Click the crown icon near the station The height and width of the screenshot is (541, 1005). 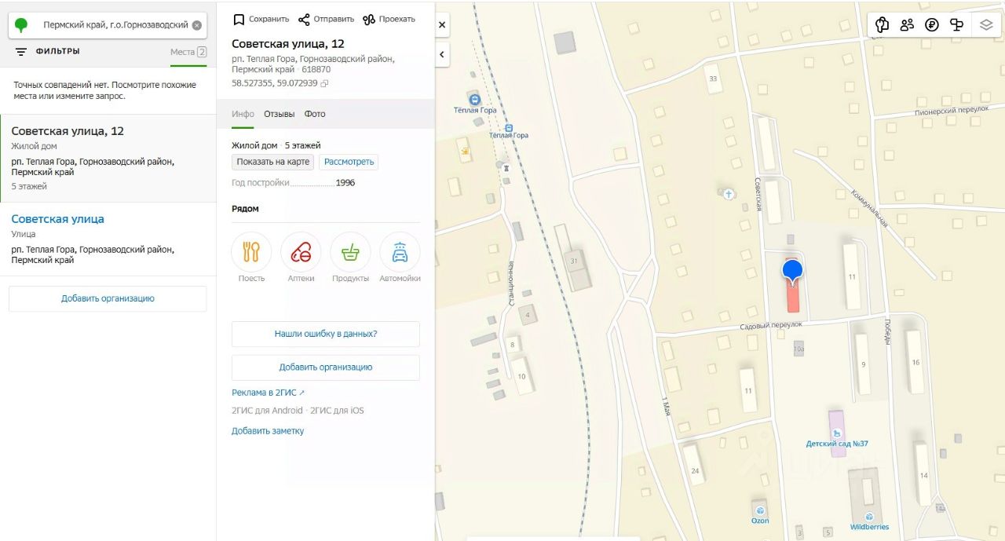[466, 151]
